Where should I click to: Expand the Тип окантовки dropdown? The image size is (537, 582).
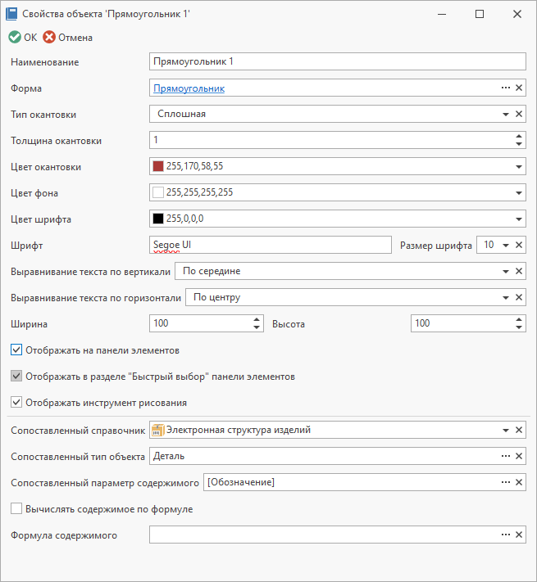[x=505, y=115]
